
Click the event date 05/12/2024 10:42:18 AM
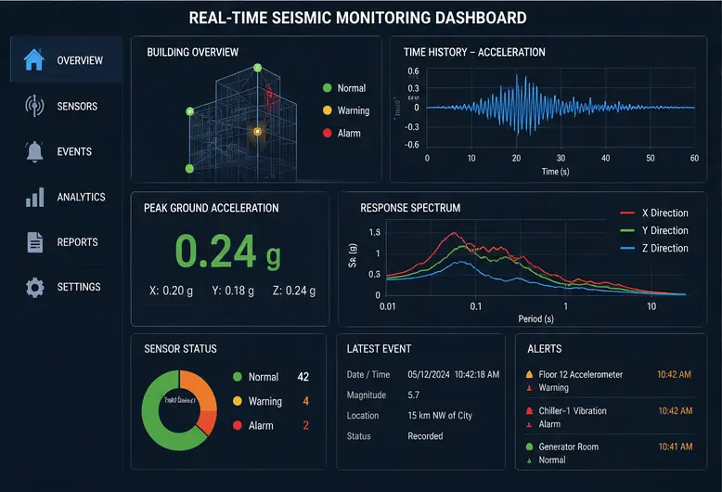pyautogui.click(x=454, y=374)
